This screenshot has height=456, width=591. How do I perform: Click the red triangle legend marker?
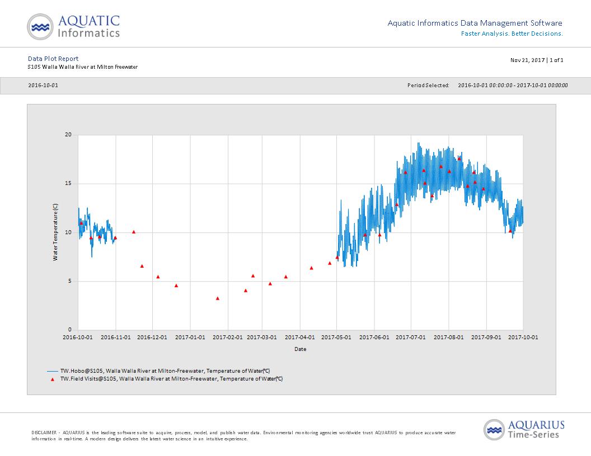pos(53,379)
